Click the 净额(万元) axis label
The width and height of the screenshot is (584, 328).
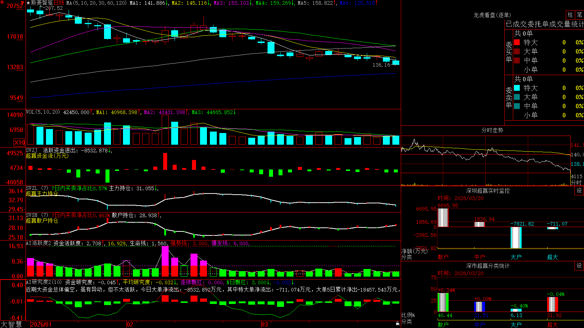point(414,251)
